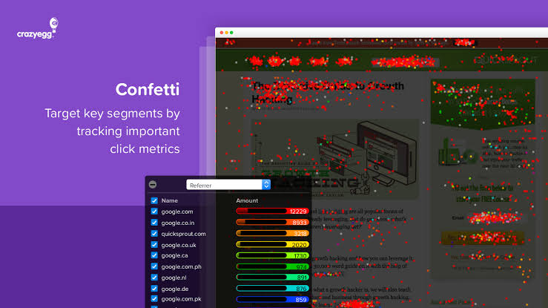The image size is (548, 308).
Task: Click the Email input field in sidebar
Action: pos(495,217)
